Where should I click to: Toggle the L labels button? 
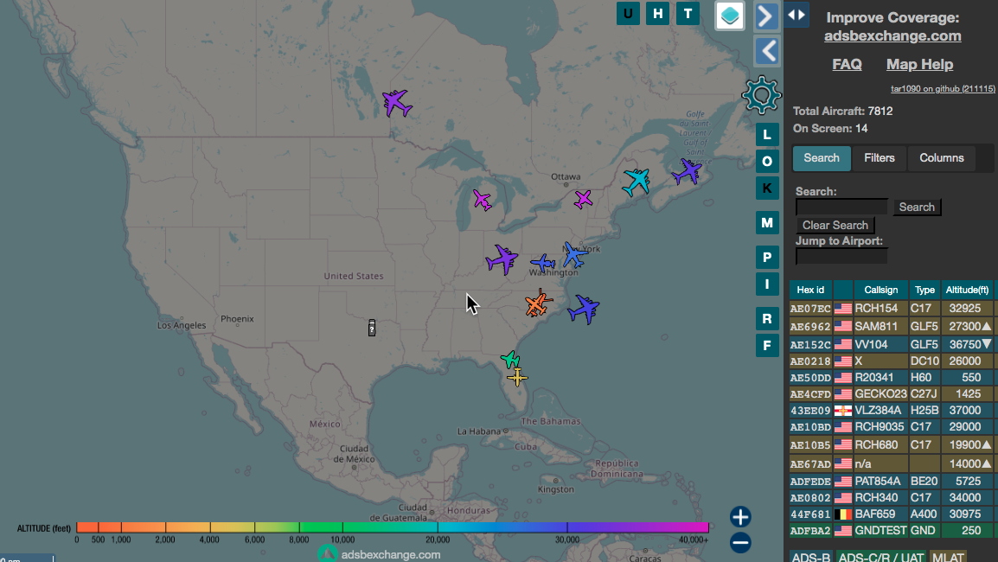[767, 135]
